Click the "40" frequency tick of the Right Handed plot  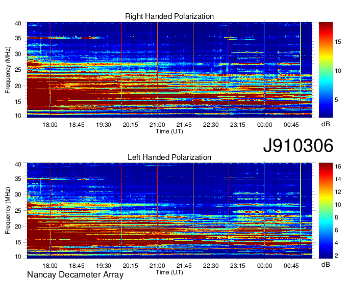18,23
